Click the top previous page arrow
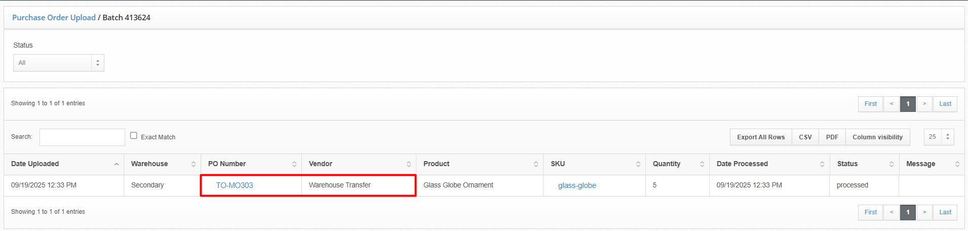Viewport: 968px width, 231px height. tap(892, 104)
